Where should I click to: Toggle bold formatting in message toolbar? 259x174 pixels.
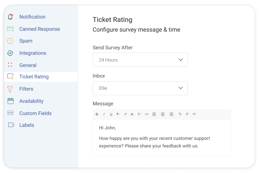97,114
